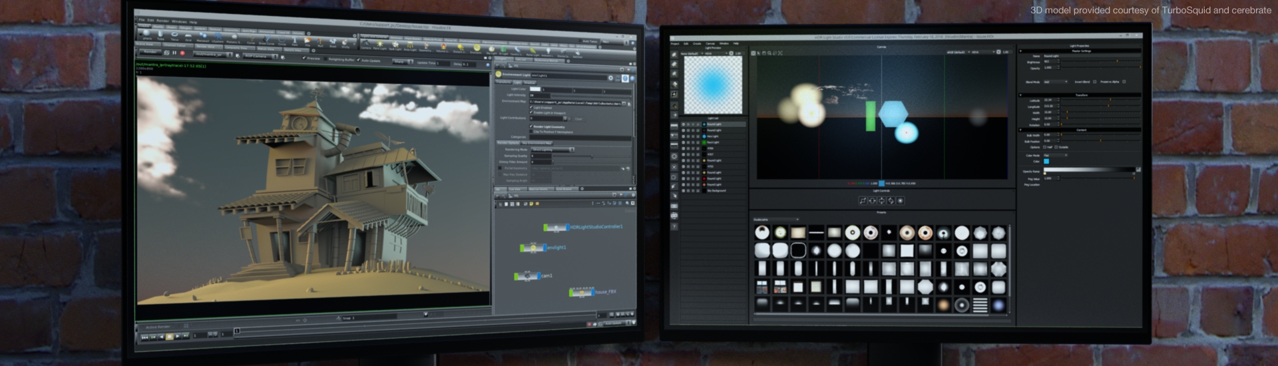This screenshot has height=366, width=1278.
Task: Click the first tool icon in HDR Light Studio's left toolbar
Action: tap(674, 55)
